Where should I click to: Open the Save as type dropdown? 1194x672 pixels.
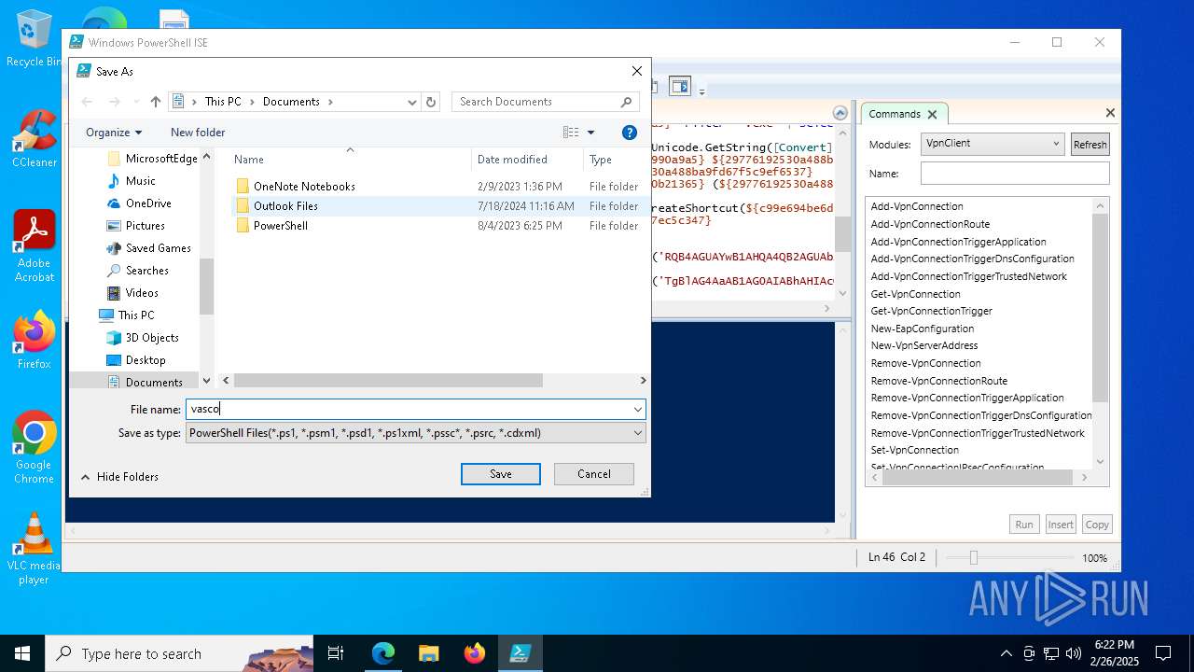pos(415,433)
